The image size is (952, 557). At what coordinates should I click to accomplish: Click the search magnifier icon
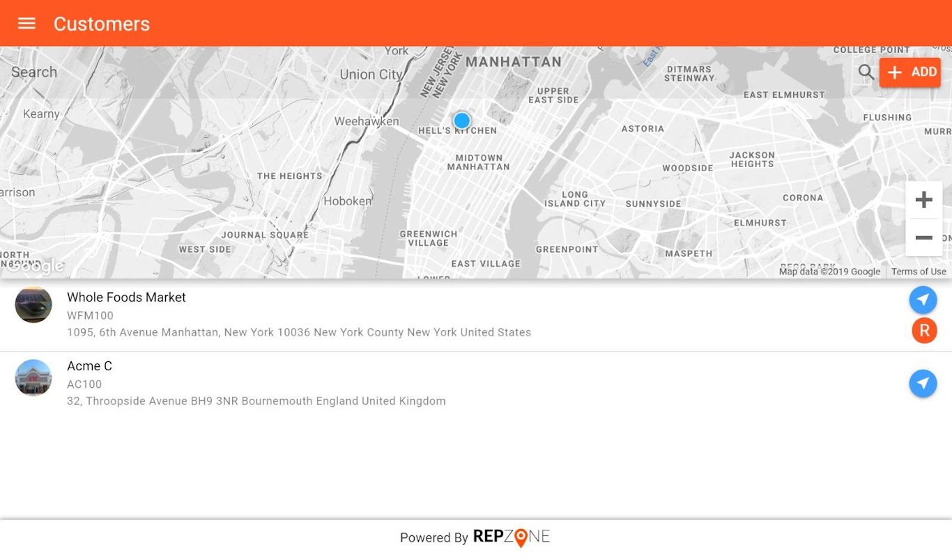click(x=866, y=72)
